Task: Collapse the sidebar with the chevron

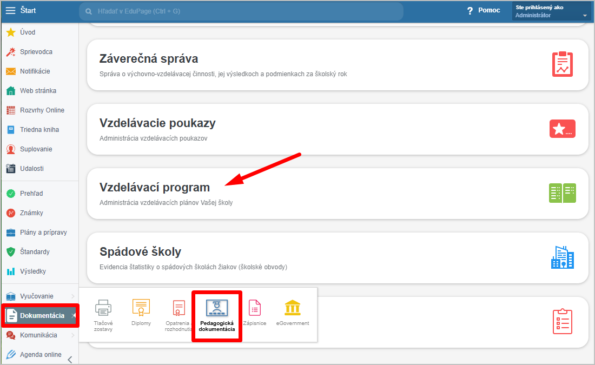Action: 70,359
